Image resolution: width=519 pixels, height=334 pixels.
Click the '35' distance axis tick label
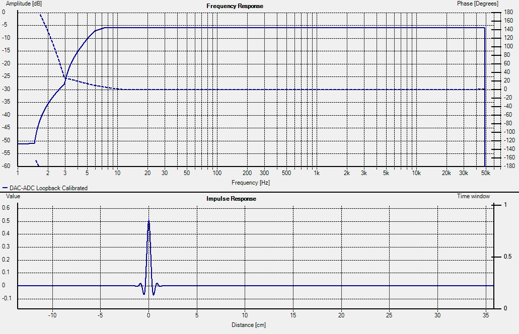486,315
